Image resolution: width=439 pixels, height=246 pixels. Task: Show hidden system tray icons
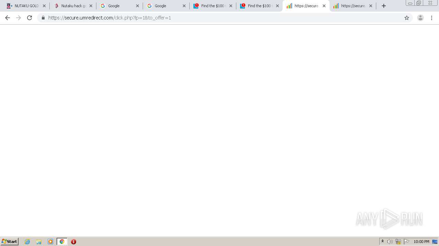(x=382, y=242)
